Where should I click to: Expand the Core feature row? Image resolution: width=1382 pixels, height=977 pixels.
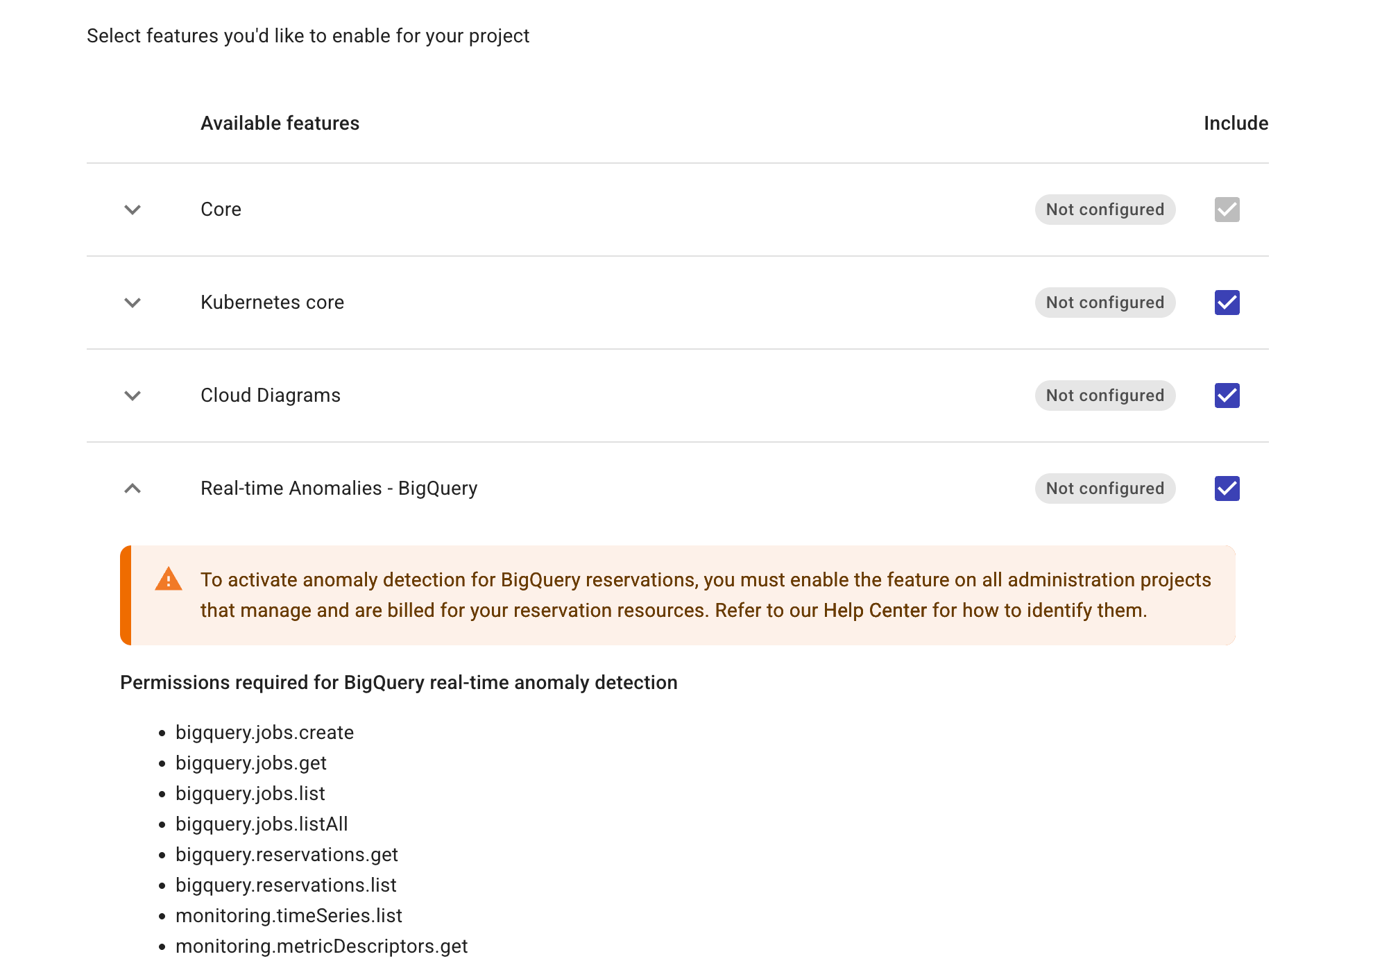point(132,210)
